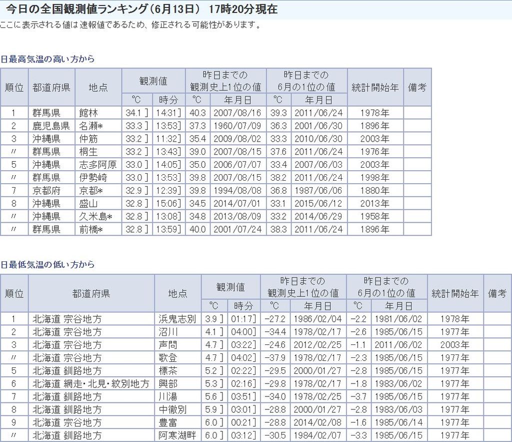The width and height of the screenshot is (512, 442).
Task: Open the 標茶 location entry
Action: [167, 371]
